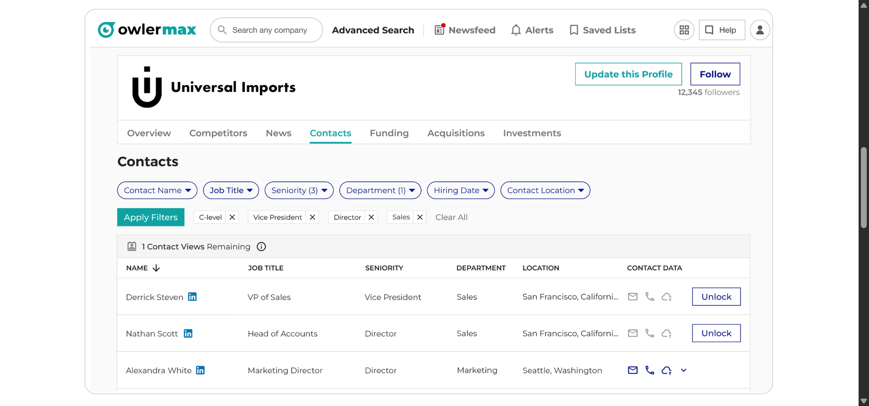Screen dimensions: 869x406
Task: Remove the Director filter chip
Action: 371,217
